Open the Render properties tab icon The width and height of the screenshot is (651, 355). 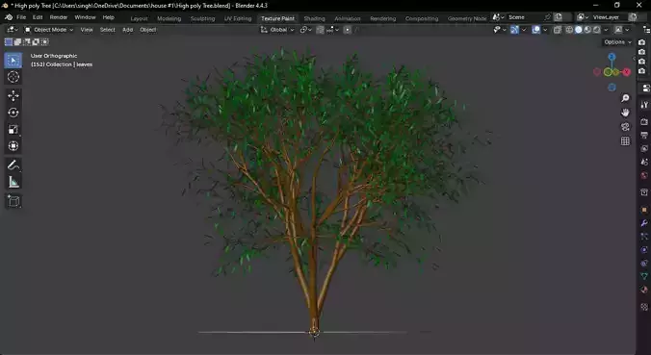click(x=644, y=122)
